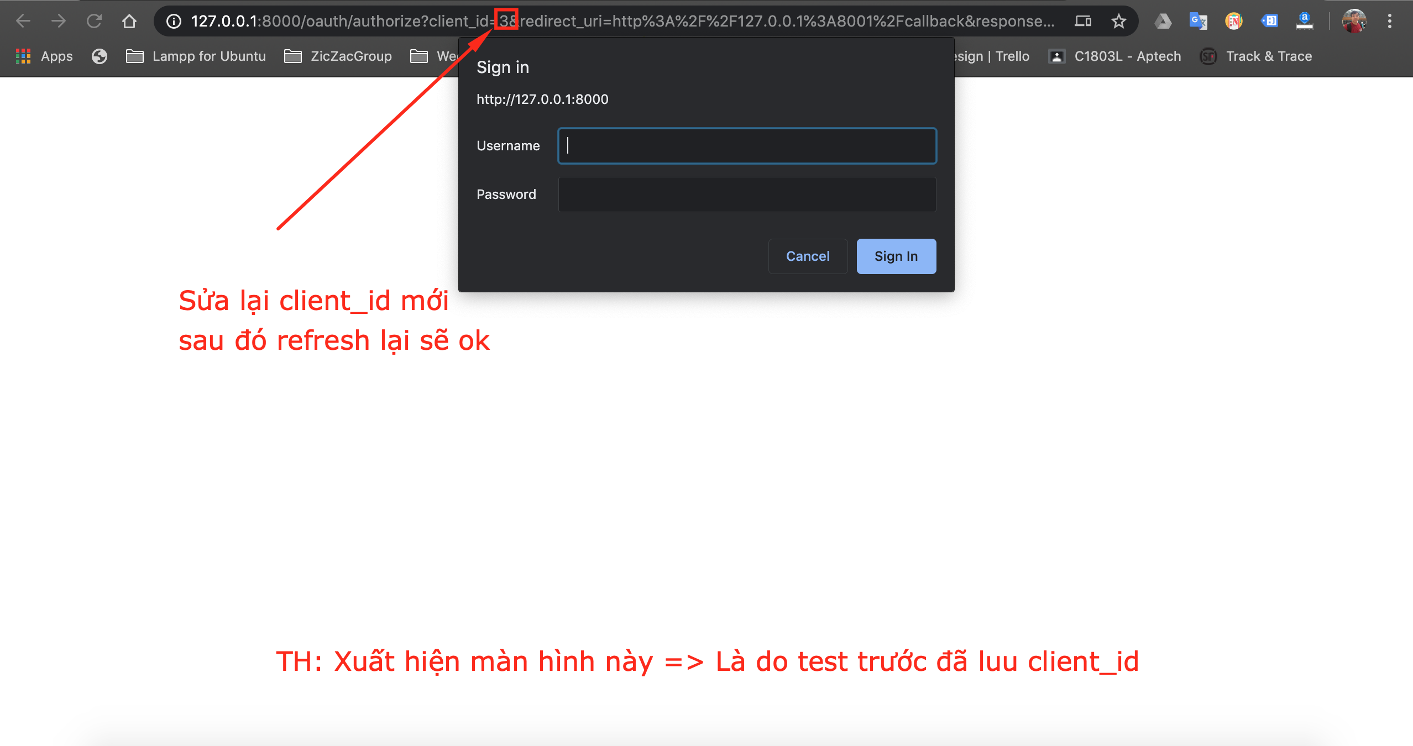Go to the Home page icon
Screen dimensions: 1413x746
(129, 21)
